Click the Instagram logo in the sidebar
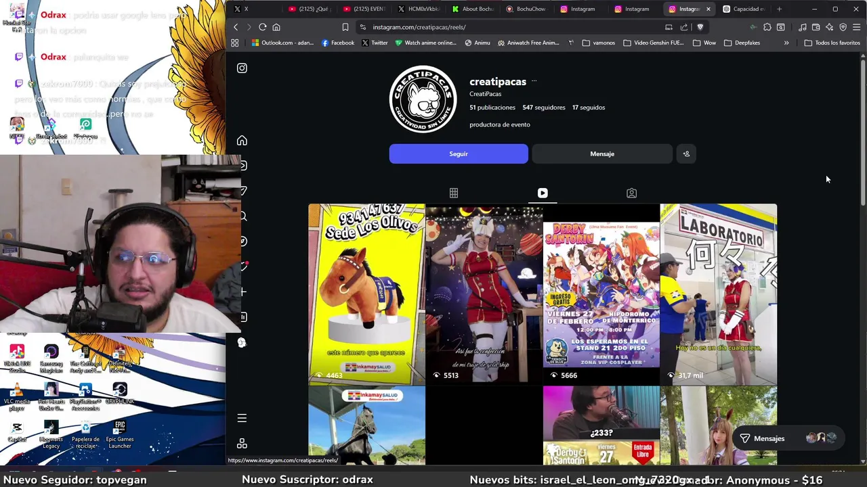867x487 pixels. (x=242, y=68)
